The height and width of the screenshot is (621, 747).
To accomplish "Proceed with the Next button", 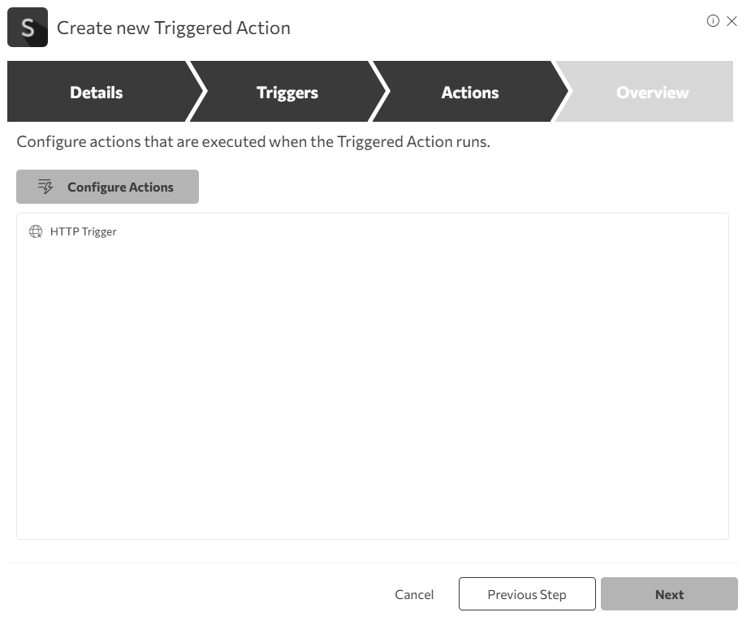I will click(669, 594).
